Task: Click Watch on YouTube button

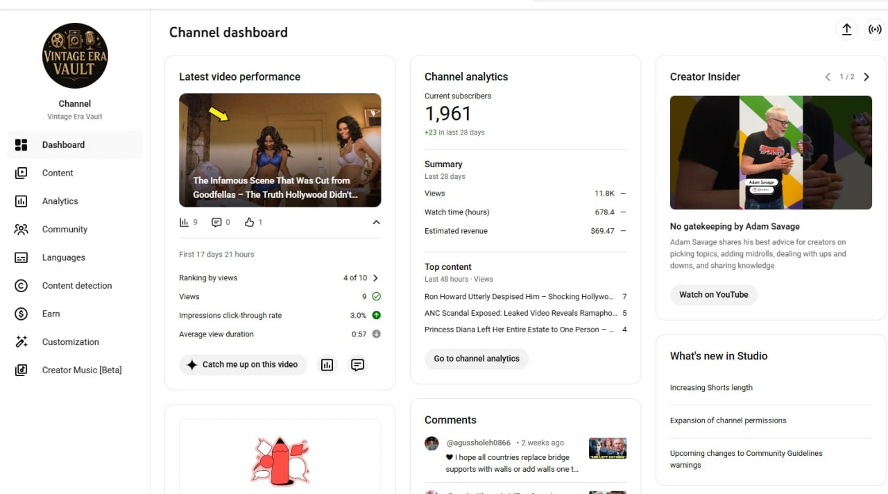Action: click(713, 295)
